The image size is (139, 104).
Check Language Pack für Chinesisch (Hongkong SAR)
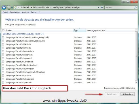point(3,37)
